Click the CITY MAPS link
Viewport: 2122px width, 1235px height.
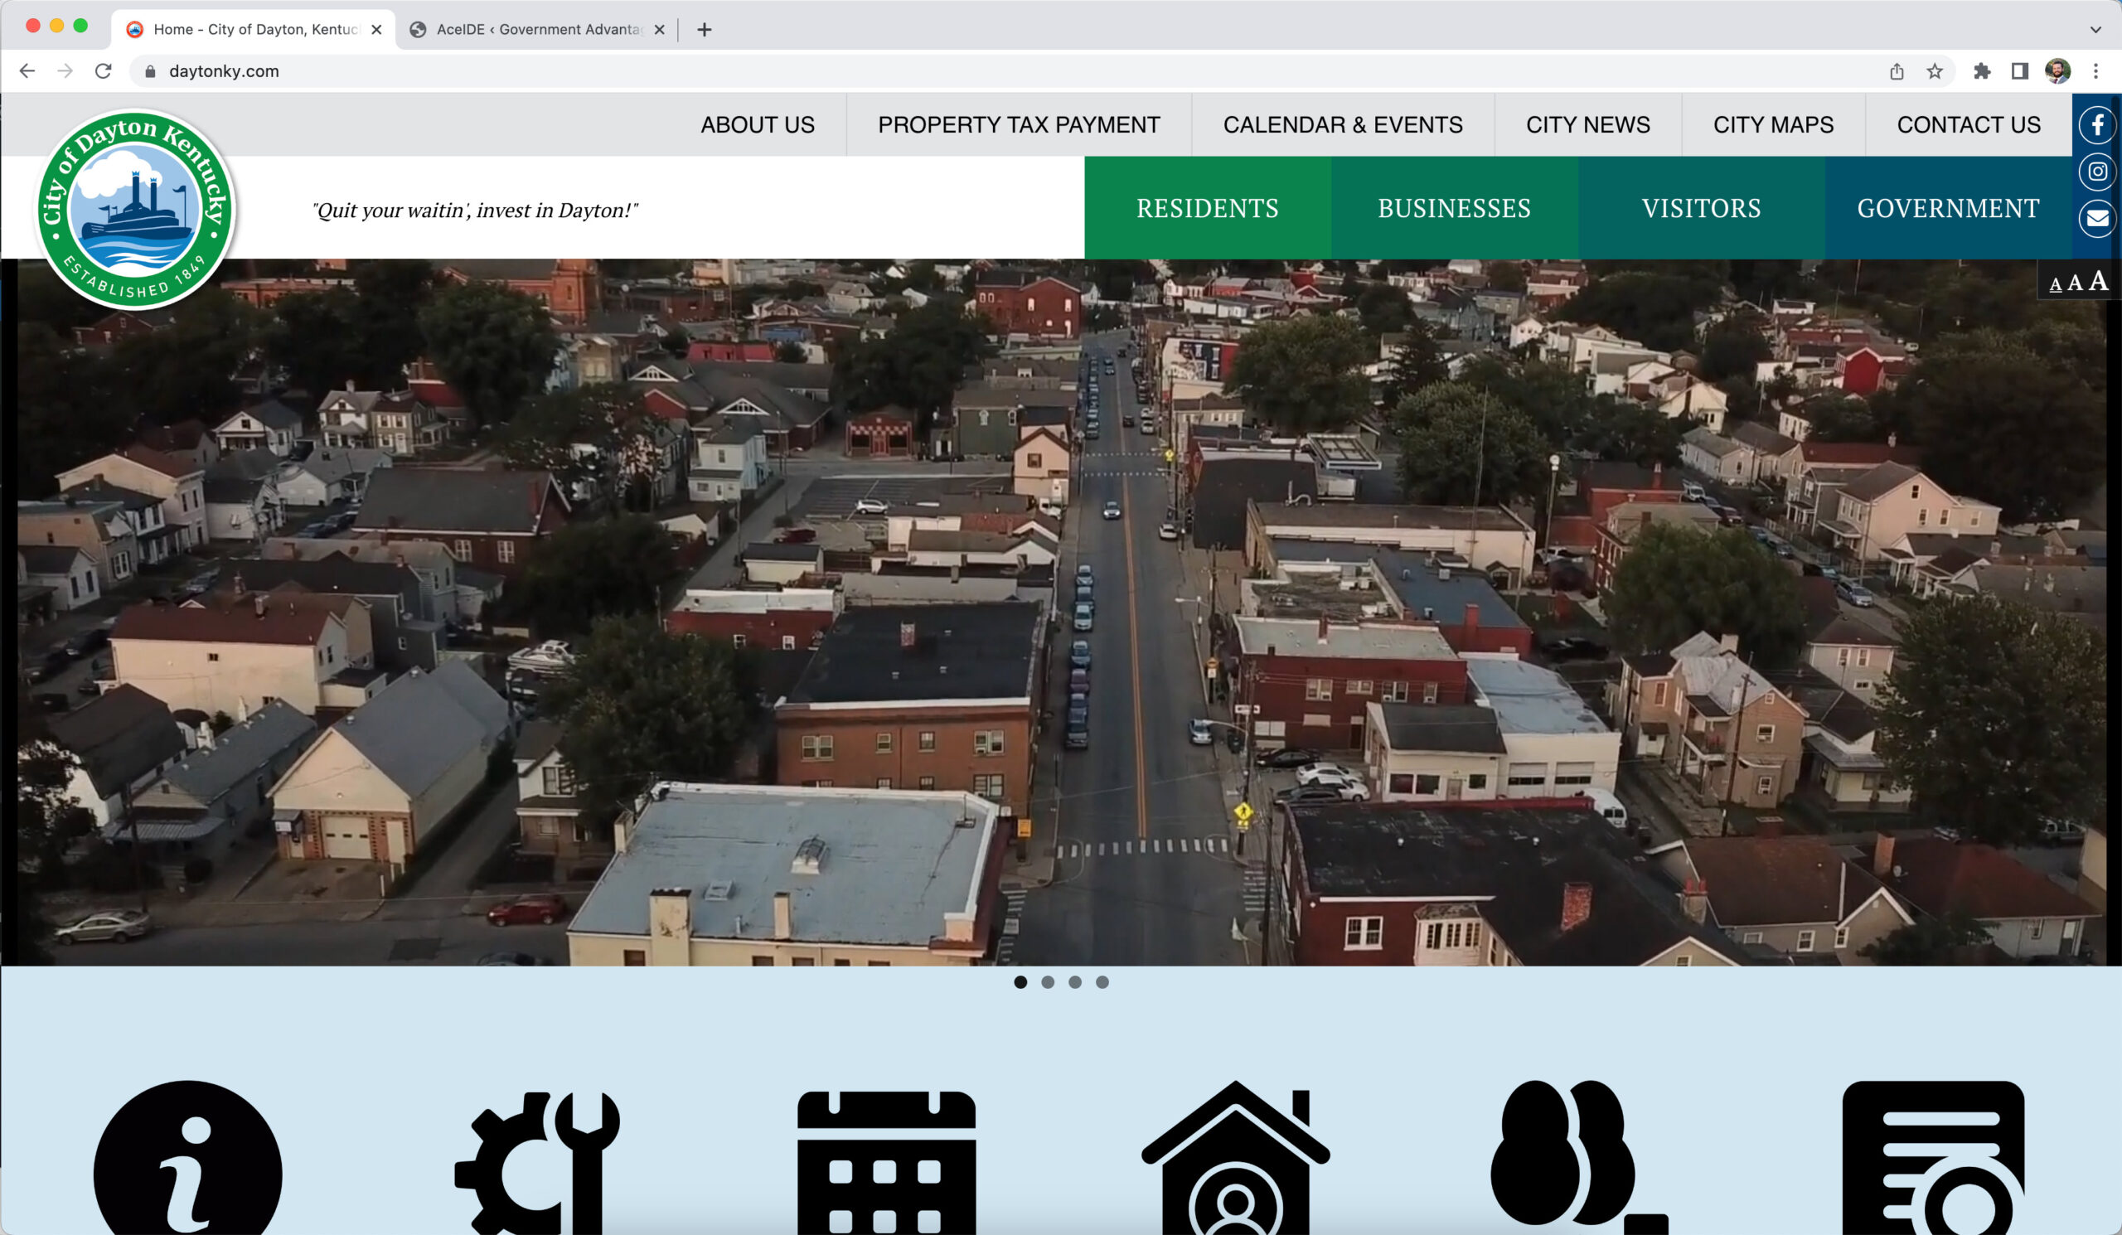1772,125
